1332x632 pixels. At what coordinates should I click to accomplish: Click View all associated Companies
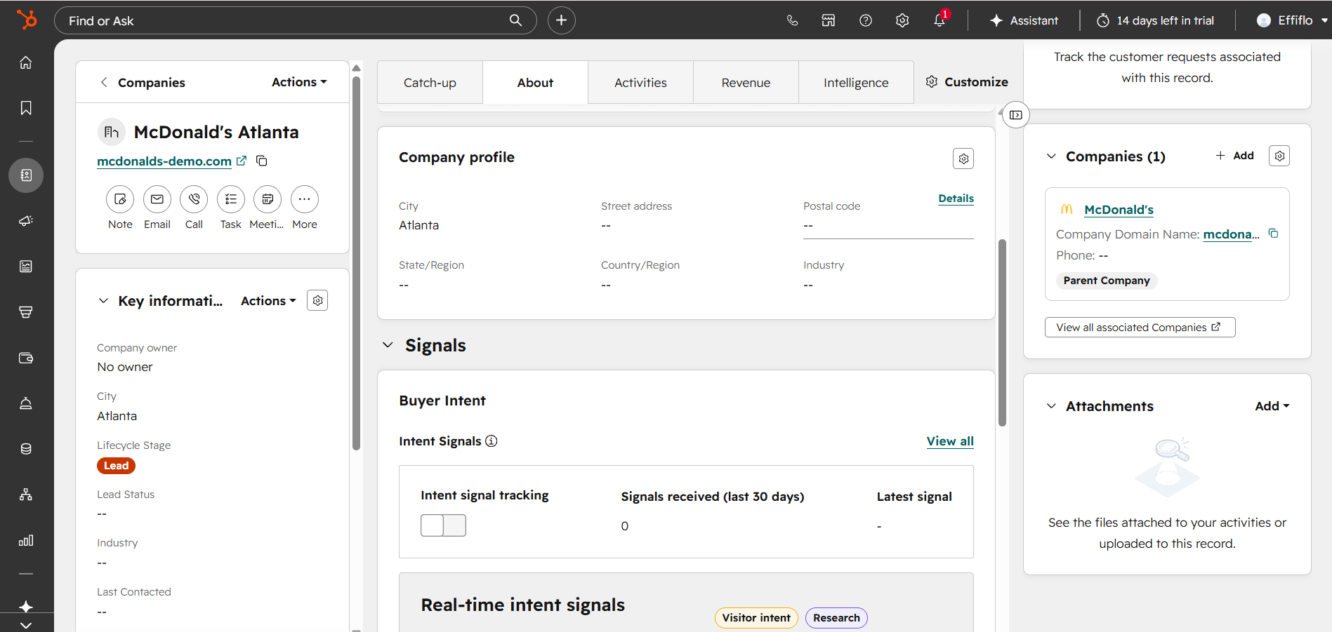pyautogui.click(x=1140, y=328)
